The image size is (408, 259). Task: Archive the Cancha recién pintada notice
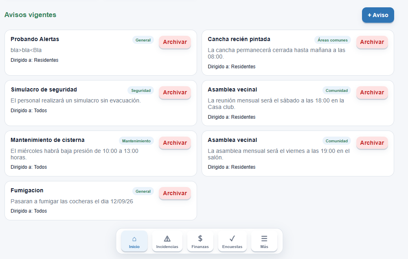pyautogui.click(x=372, y=42)
